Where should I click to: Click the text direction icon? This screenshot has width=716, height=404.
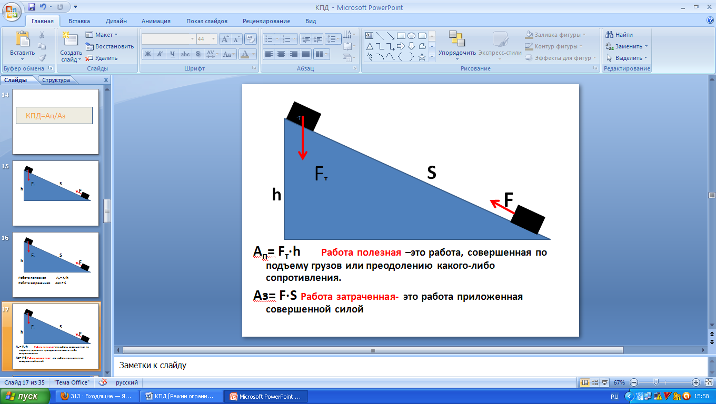point(349,35)
